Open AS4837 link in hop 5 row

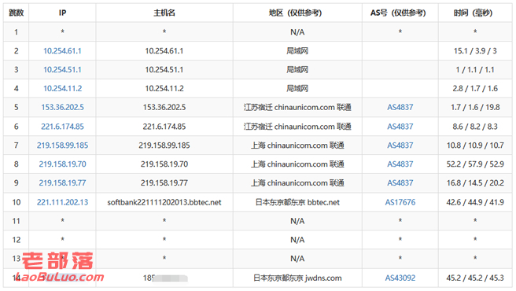coord(400,107)
